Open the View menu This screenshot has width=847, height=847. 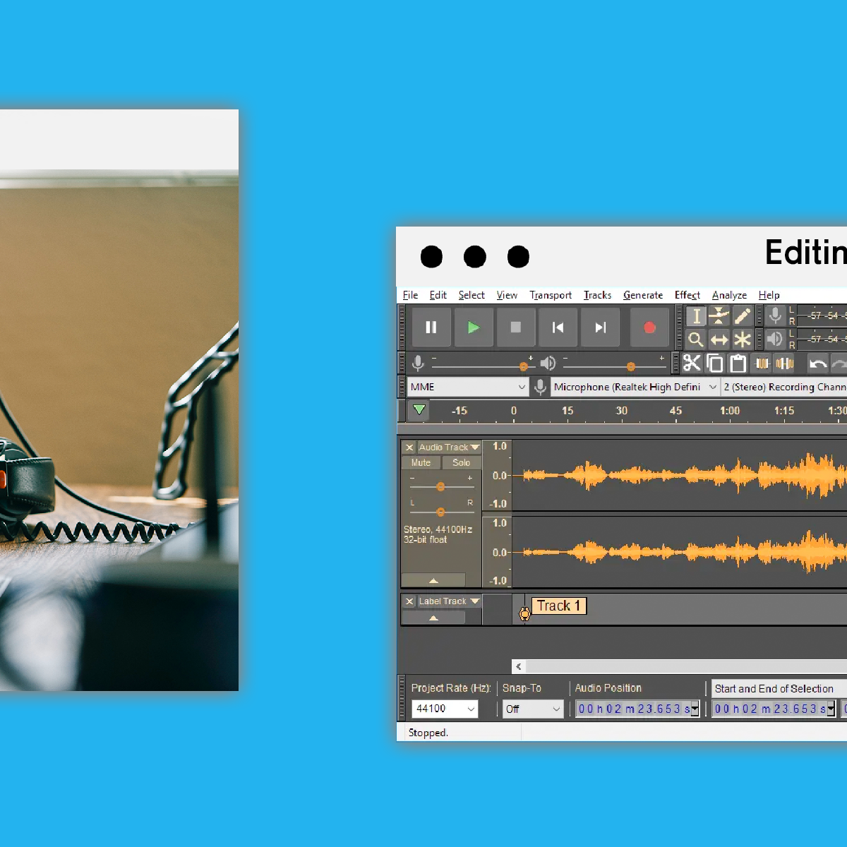point(507,295)
